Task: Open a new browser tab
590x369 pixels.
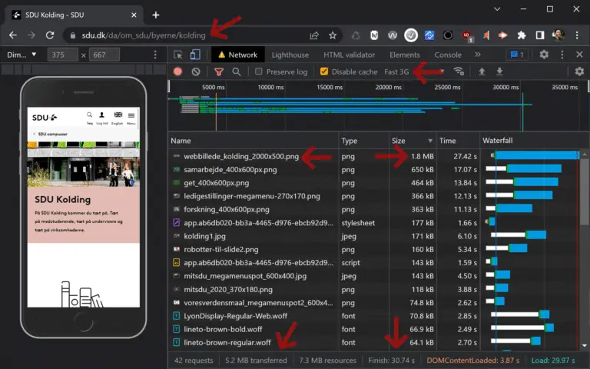Action: click(156, 15)
